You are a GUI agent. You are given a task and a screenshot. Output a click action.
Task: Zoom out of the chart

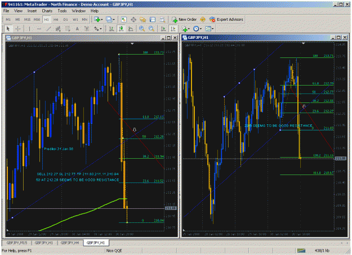tap(152, 29)
